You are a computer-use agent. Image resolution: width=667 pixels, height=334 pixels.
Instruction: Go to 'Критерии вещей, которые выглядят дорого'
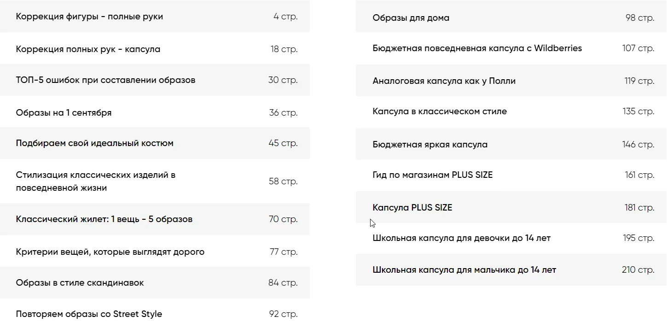point(110,252)
